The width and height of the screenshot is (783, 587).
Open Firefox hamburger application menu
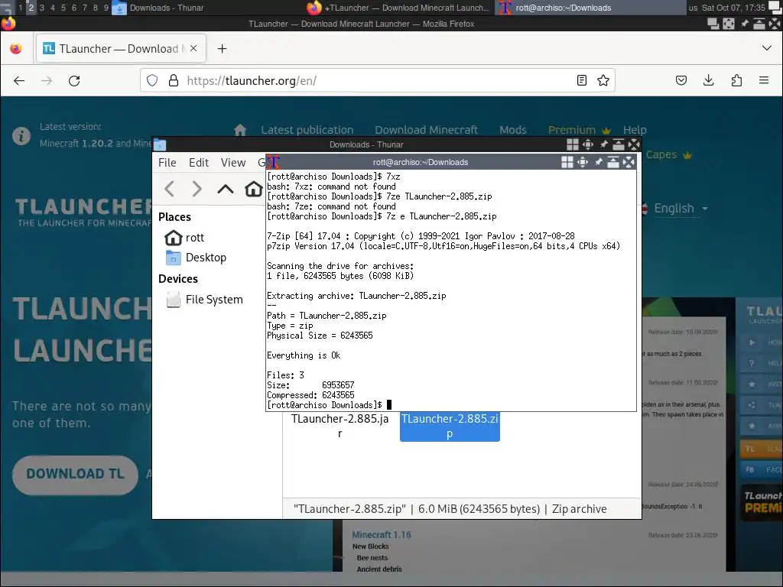pos(764,80)
